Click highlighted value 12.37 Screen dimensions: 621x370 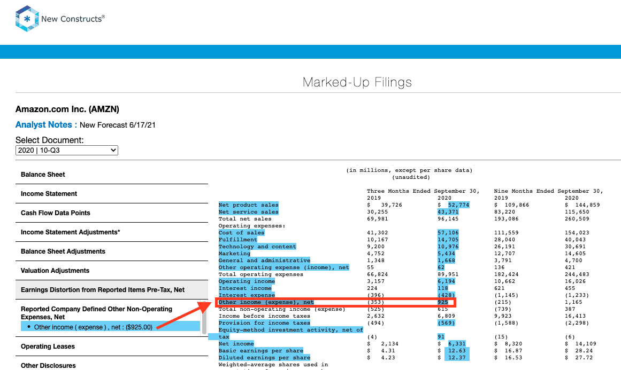click(457, 358)
